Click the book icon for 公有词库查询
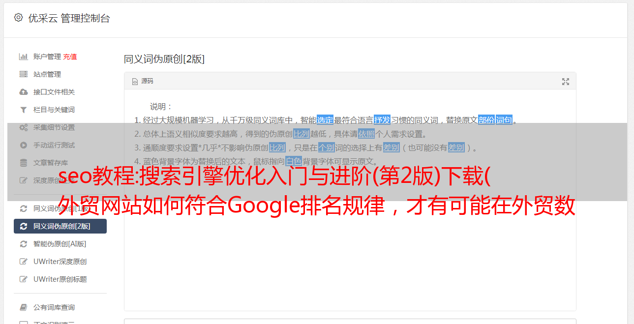The image size is (634, 324). tap(23, 307)
